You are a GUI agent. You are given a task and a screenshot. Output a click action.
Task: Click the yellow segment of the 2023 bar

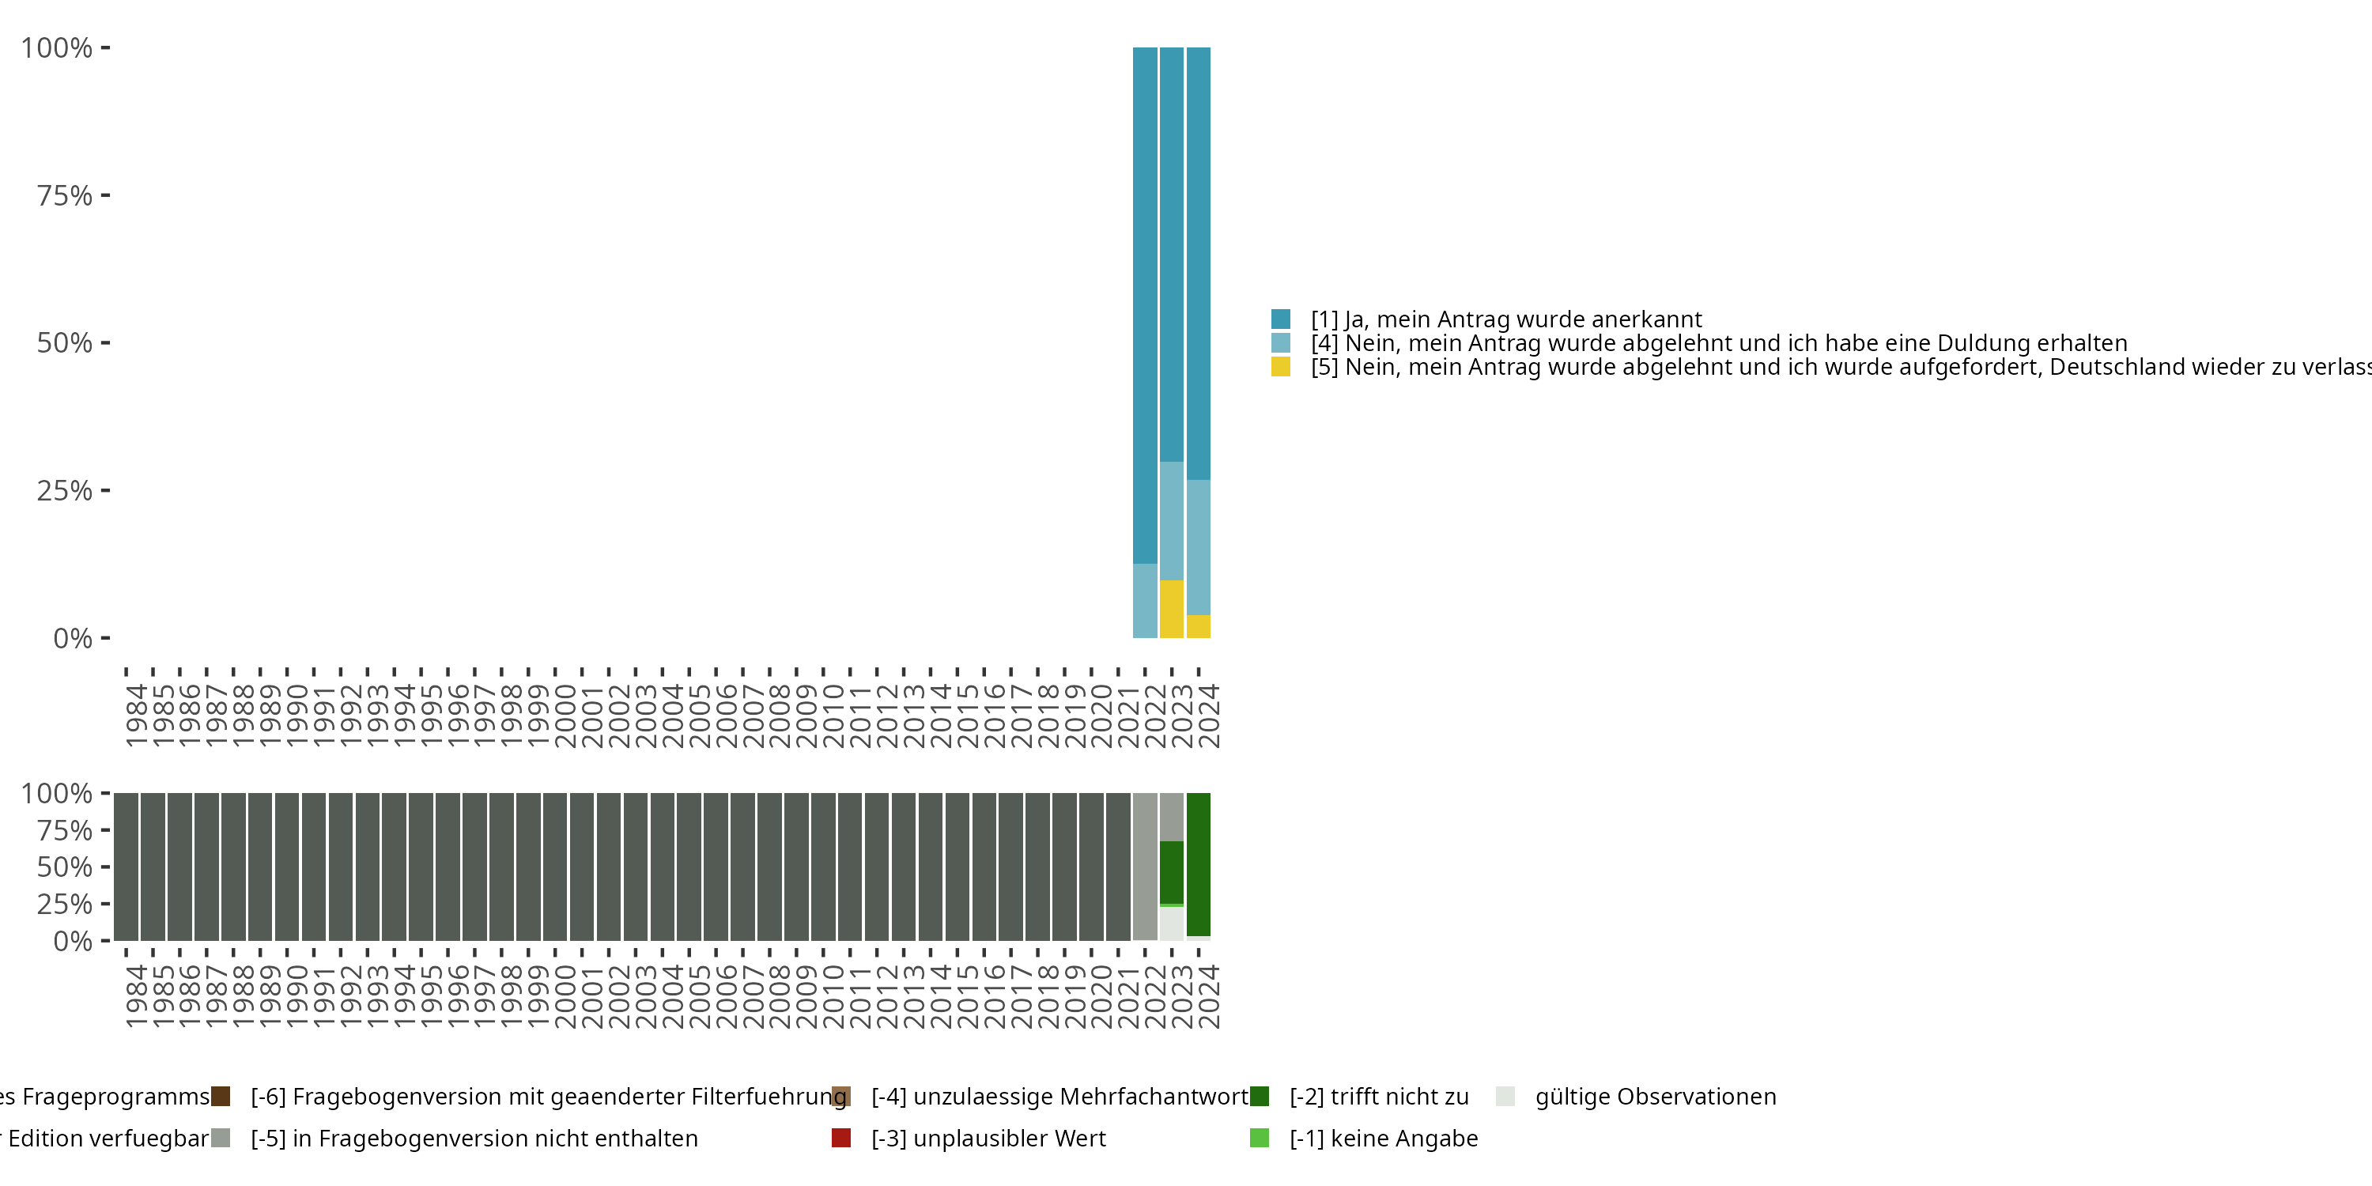coord(1171,609)
